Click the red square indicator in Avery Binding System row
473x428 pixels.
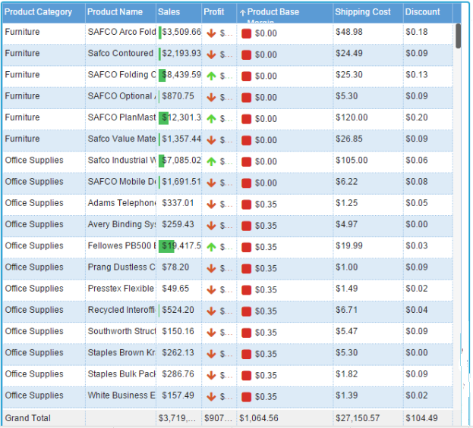pos(246,226)
